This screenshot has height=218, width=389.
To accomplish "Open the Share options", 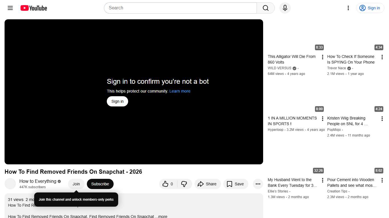I will (208, 184).
